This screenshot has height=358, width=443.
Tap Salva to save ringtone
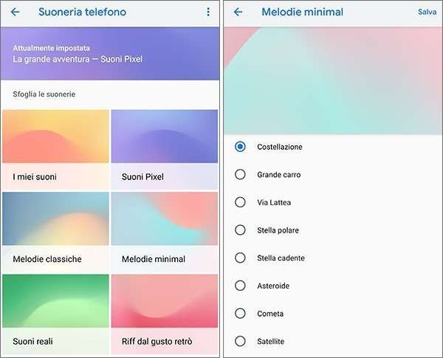(427, 13)
